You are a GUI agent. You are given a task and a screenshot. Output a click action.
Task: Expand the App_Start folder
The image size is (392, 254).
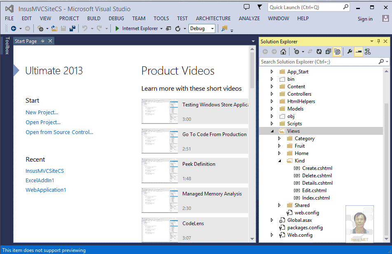(x=272, y=72)
